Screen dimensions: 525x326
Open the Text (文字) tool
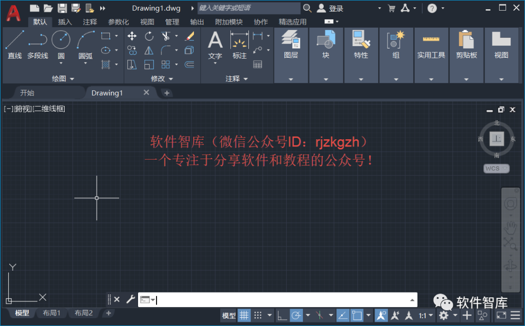[x=215, y=45]
